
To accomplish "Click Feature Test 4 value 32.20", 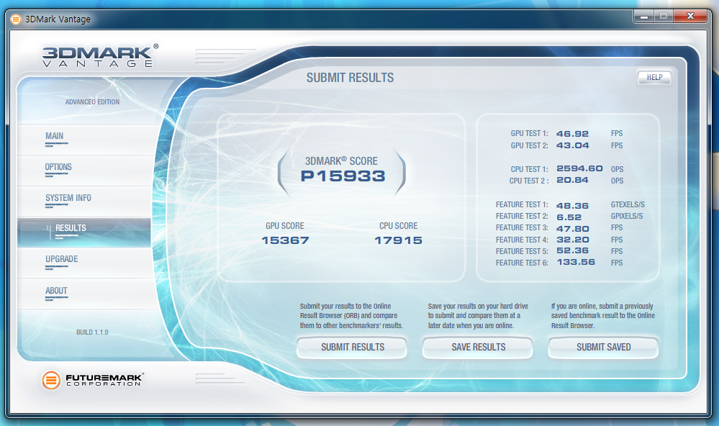I will coord(573,240).
